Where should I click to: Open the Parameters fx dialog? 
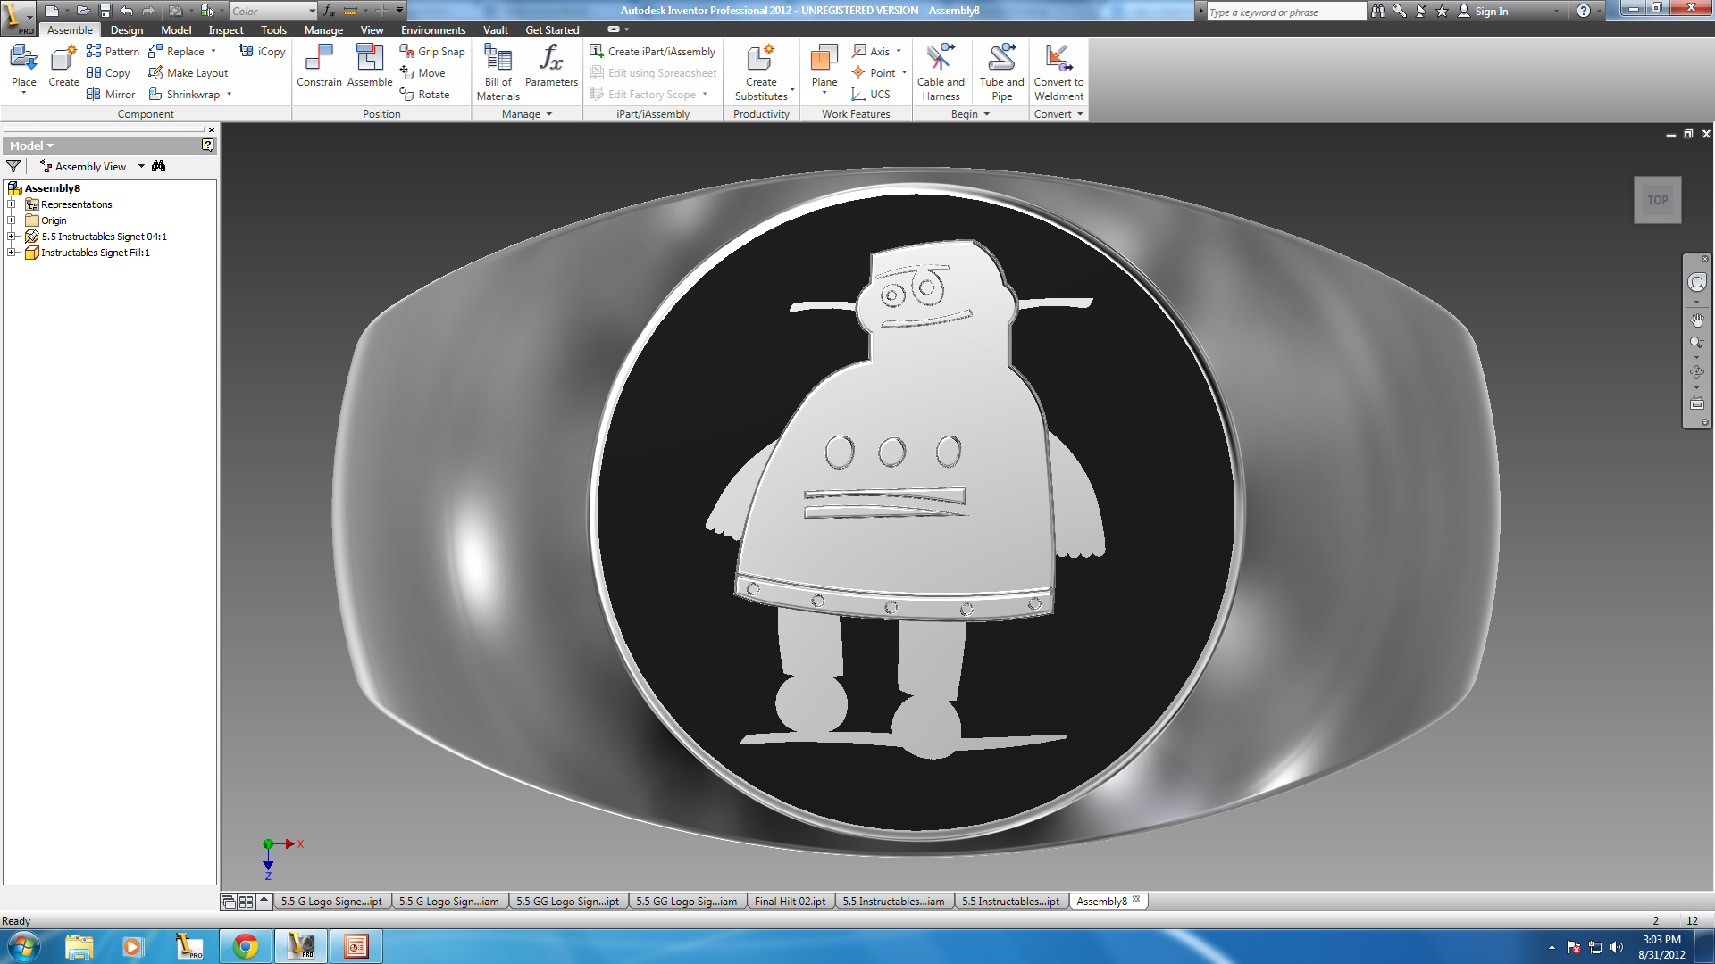[x=551, y=66]
